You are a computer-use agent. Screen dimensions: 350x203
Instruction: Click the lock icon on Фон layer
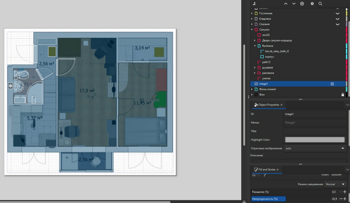tap(342, 94)
